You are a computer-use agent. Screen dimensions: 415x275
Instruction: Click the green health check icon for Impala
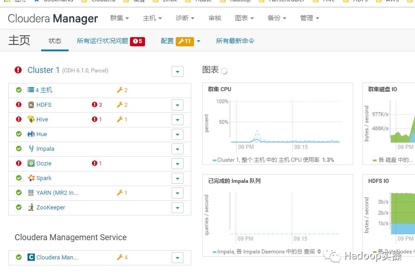coord(19,148)
